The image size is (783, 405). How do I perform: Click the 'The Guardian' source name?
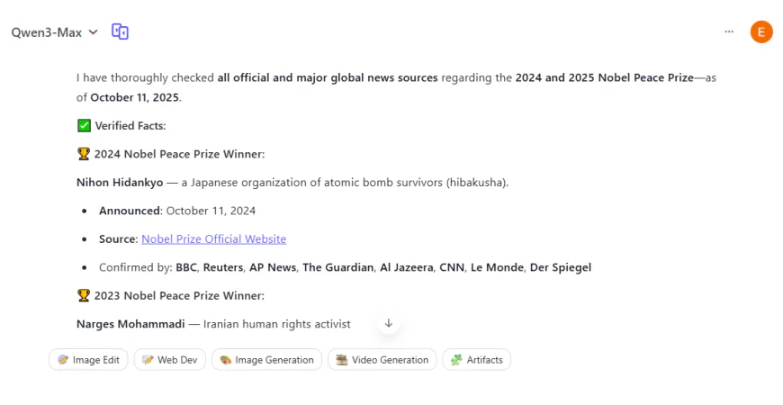[x=338, y=267]
